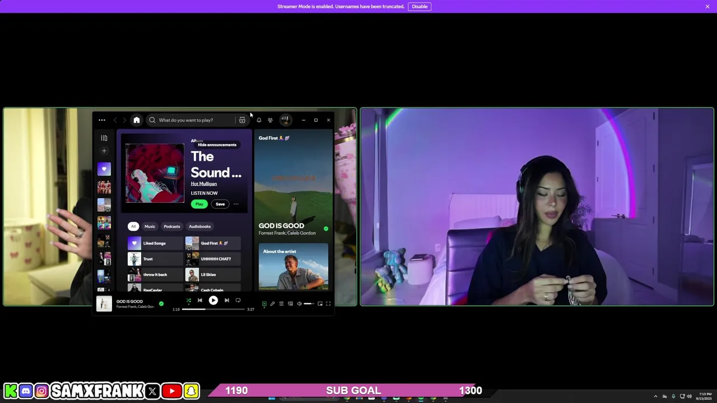Mute with the volume speaker icon
717x403 pixels.
click(299, 303)
